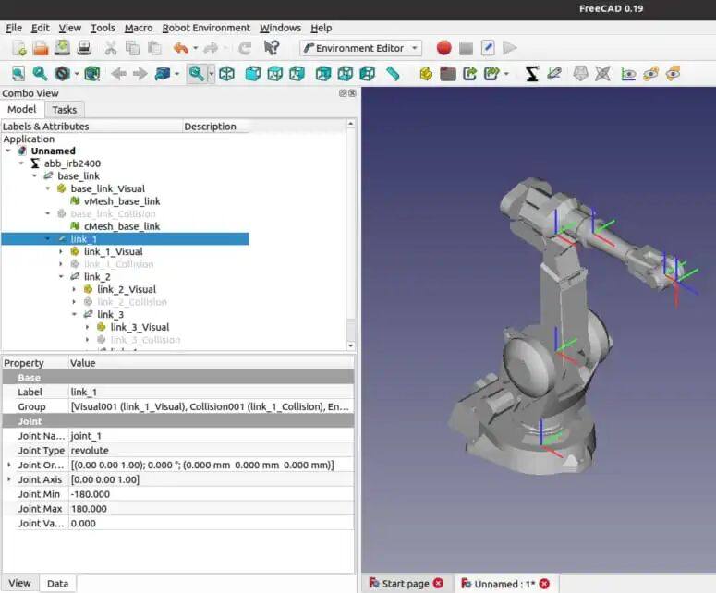The height and width of the screenshot is (593, 716).
Task: Select the Measure distance ruler icon
Action: (393, 73)
